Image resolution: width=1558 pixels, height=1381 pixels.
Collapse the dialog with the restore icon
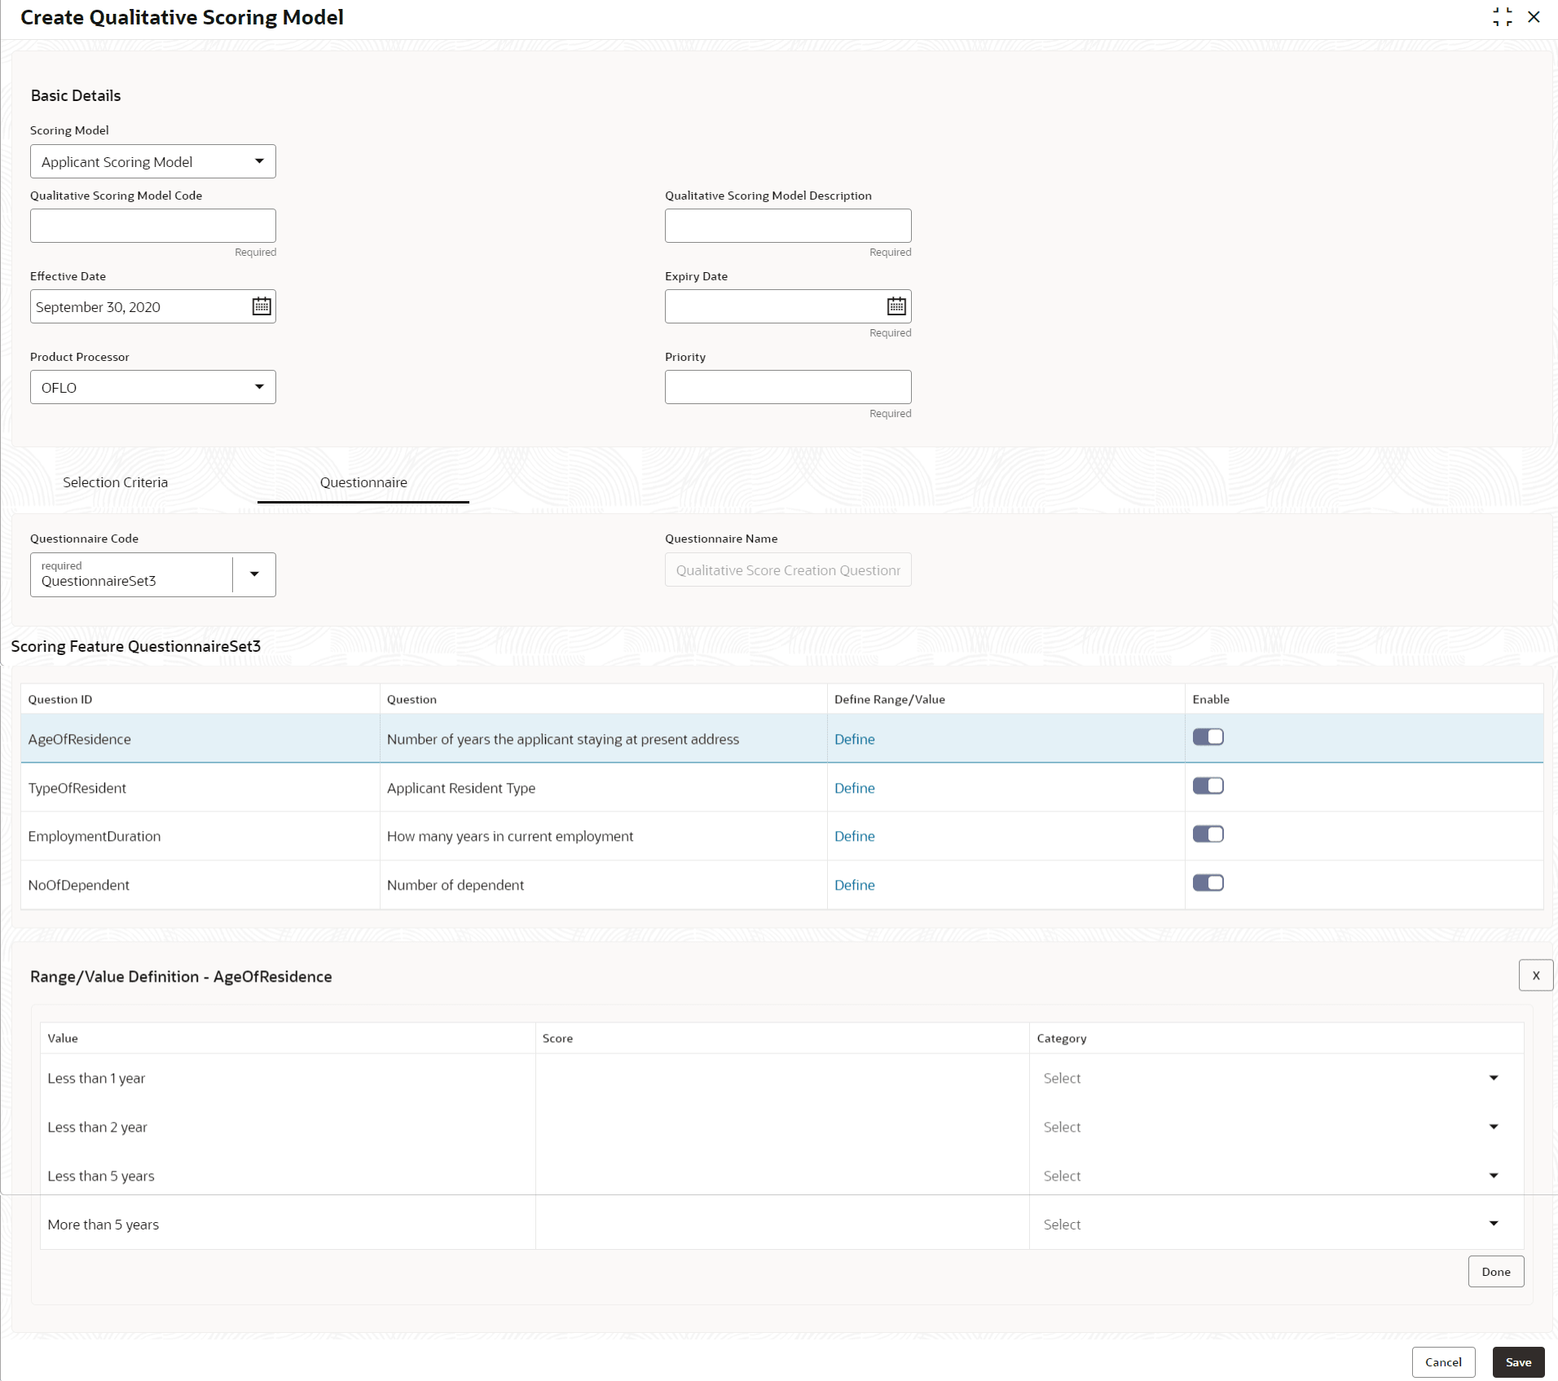point(1503,17)
